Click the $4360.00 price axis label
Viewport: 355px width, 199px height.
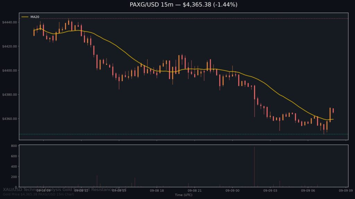[9, 119]
